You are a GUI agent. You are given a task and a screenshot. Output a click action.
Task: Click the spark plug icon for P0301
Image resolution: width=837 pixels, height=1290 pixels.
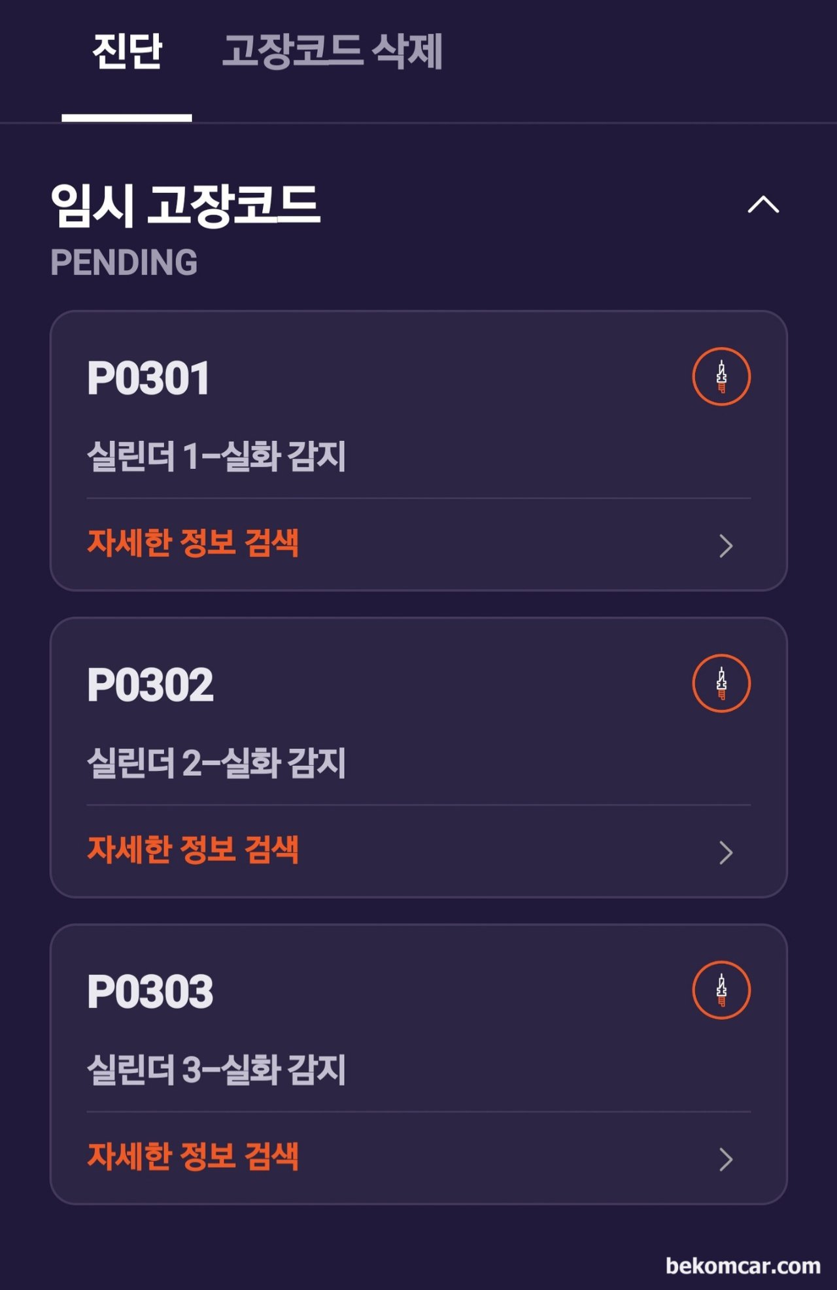pyautogui.click(x=721, y=377)
